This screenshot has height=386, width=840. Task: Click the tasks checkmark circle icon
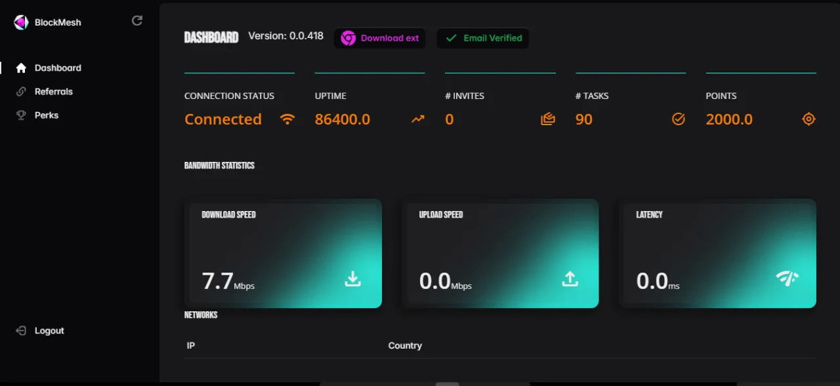coord(679,119)
